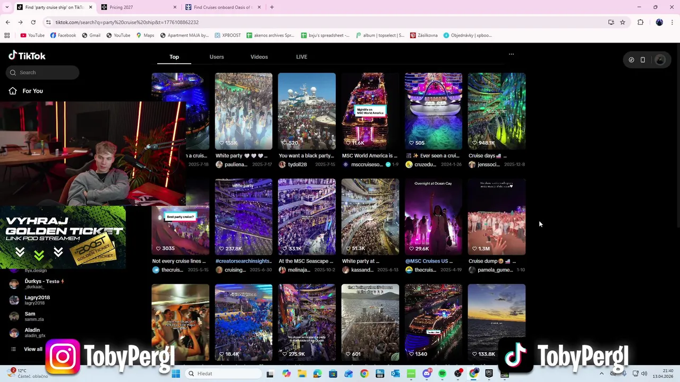Open the Find Cruises onboard Oasis tab
The image size is (680, 382).
[x=222, y=7]
